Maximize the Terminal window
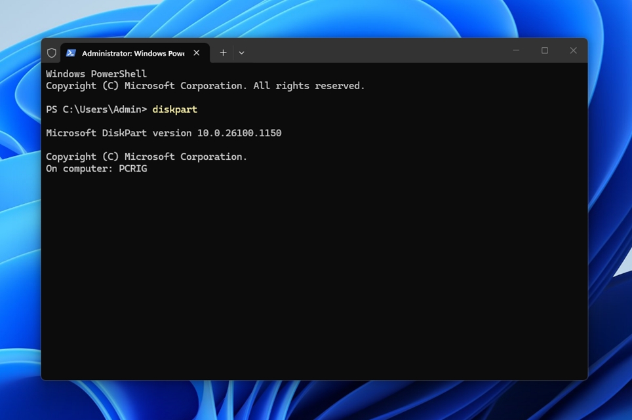The height and width of the screenshot is (420, 632). pyautogui.click(x=545, y=50)
